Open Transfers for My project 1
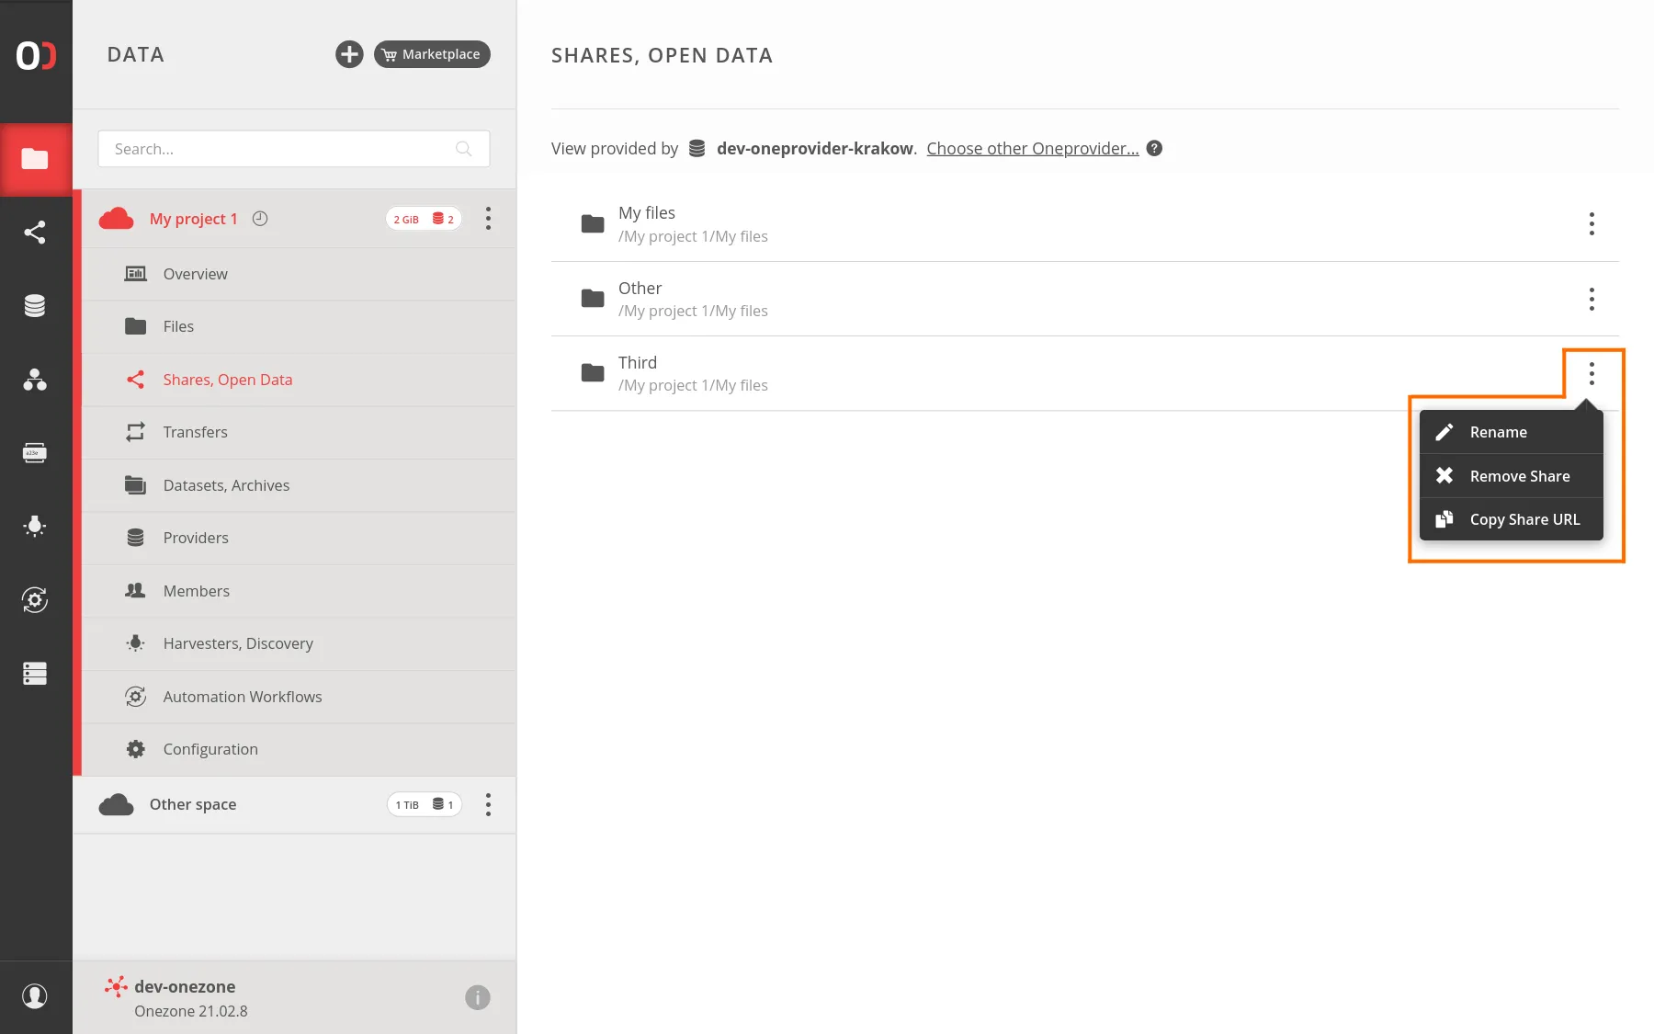Image resolution: width=1654 pixels, height=1034 pixels. [194, 432]
